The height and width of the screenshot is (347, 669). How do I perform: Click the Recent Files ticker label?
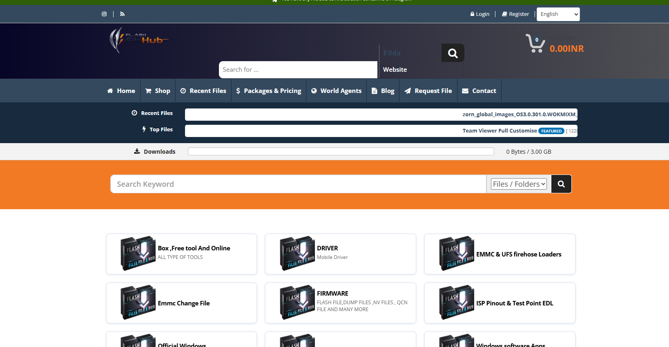(157, 113)
